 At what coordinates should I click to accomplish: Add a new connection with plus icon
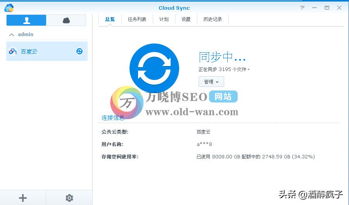[23, 198]
